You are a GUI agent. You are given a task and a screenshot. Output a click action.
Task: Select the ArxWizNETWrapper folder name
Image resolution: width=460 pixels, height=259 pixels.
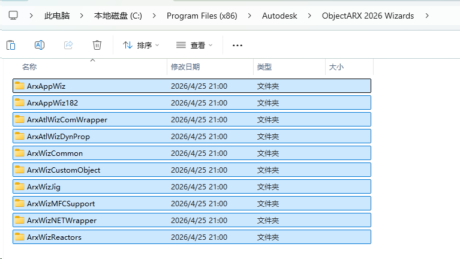tap(62, 220)
